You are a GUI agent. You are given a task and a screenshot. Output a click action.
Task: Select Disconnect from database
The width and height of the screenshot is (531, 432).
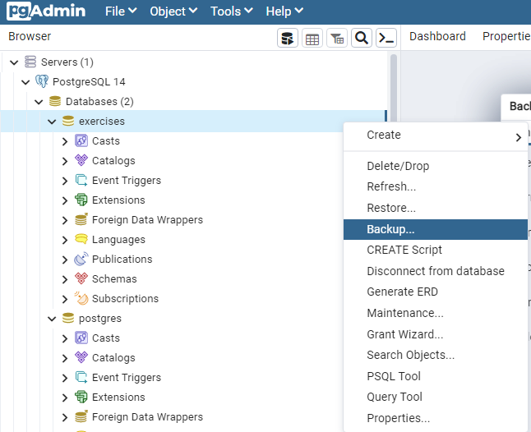click(436, 271)
